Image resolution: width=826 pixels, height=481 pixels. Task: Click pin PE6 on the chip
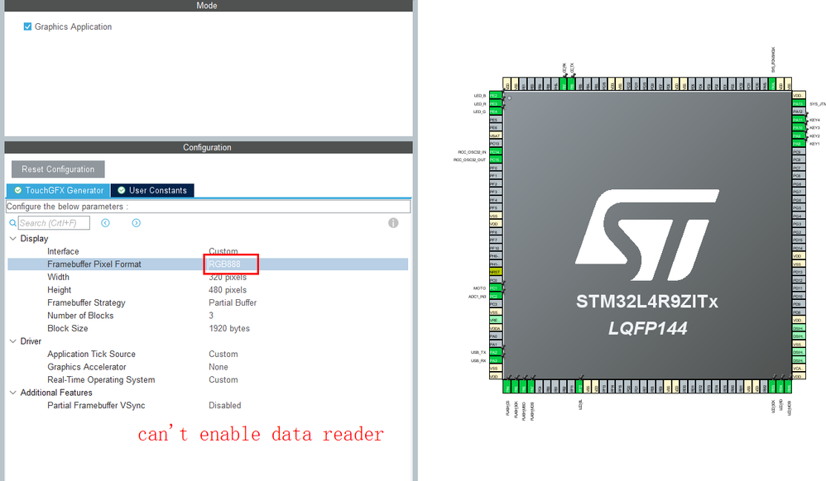(495, 127)
